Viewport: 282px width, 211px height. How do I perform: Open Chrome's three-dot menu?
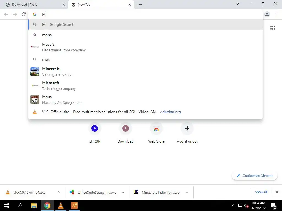point(276,14)
